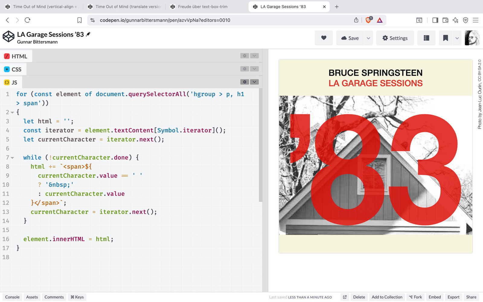Show keyboard shortcuts with Keys button
Viewport: 483px width, 302px height.
77,297
